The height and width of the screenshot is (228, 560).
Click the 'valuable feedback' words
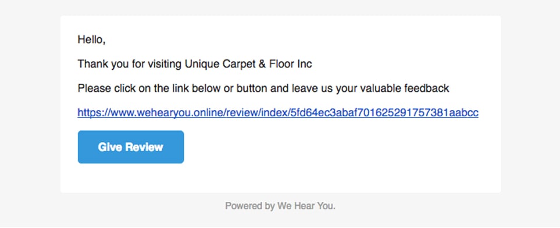(x=404, y=88)
